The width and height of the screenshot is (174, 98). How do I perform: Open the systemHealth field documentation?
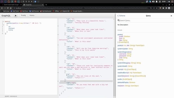[122, 66]
